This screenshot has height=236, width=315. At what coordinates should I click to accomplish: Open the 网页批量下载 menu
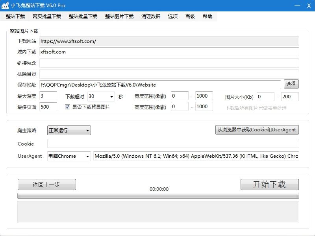pyautogui.click(x=47, y=17)
